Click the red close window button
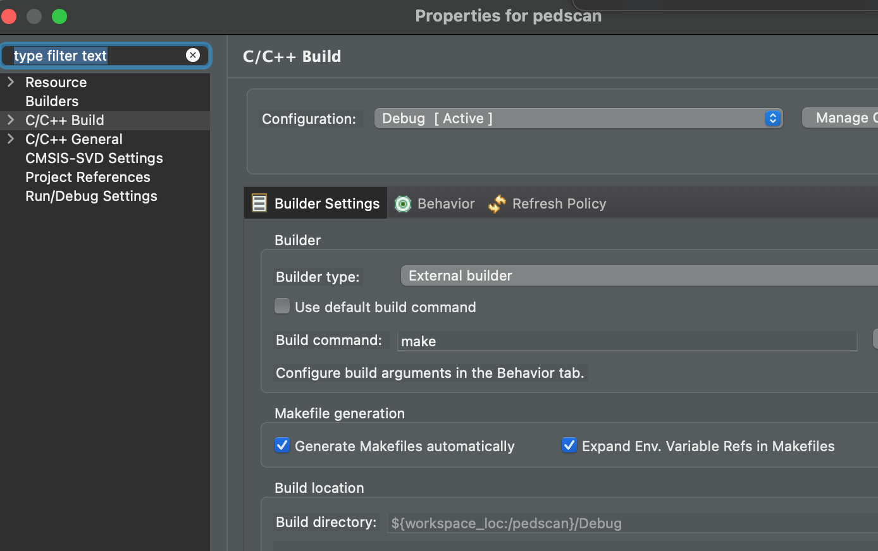 click(8, 16)
